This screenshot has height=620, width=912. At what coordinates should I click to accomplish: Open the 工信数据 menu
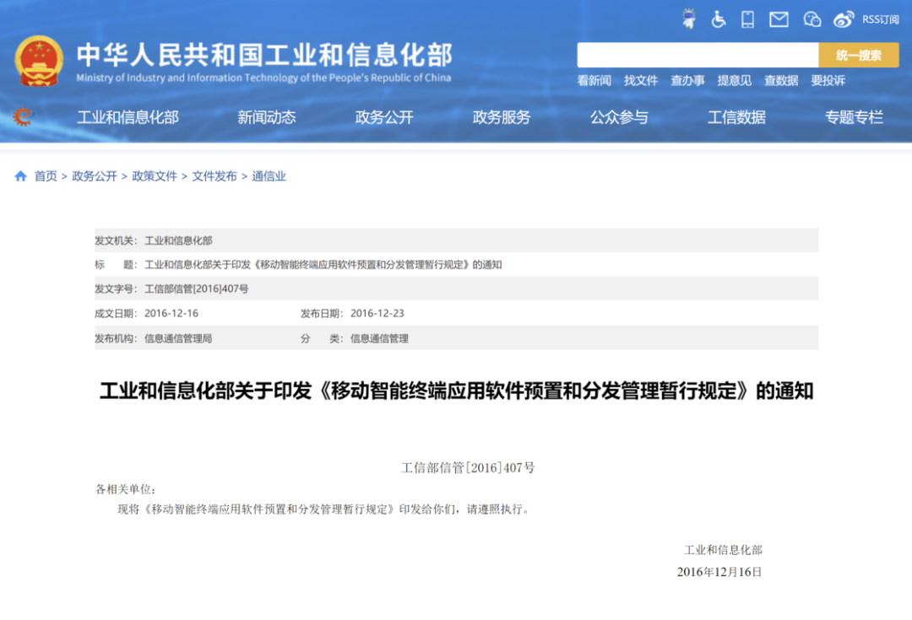click(x=736, y=117)
